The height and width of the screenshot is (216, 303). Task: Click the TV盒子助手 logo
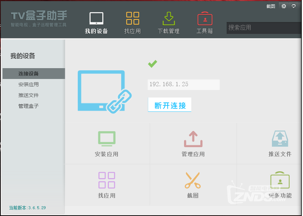(39, 16)
